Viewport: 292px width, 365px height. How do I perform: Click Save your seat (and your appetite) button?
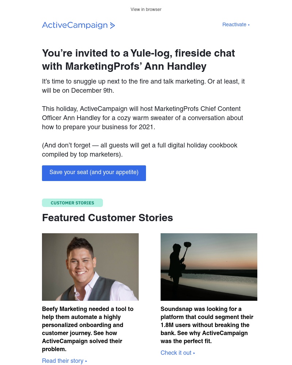(94, 173)
